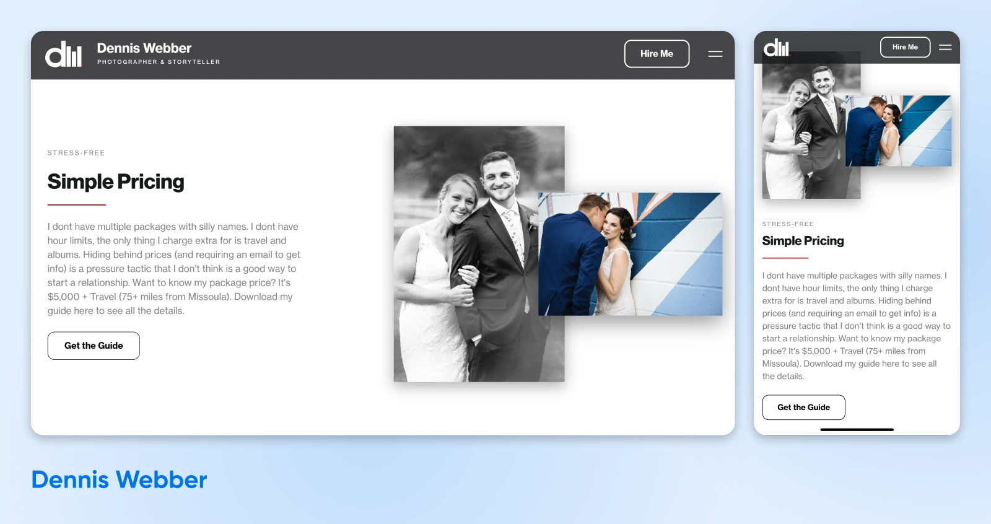Click the Dennis Webber site title in header

click(144, 48)
